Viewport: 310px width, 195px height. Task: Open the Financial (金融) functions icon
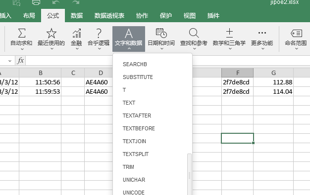tap(77, 33)
